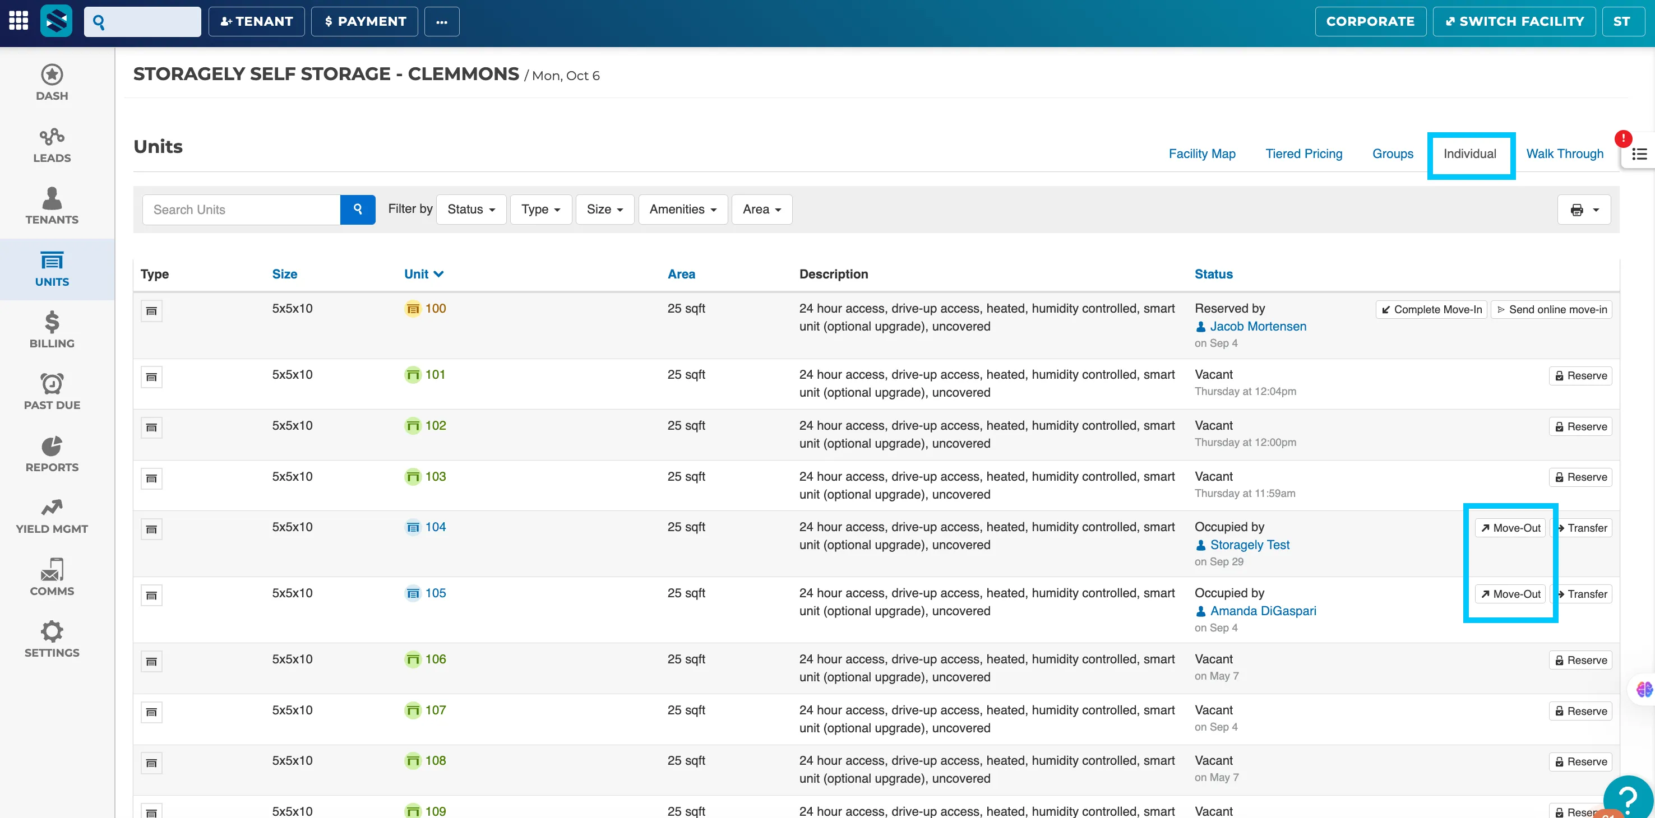1655x818 pixels.
Task: Click the Corporate button
Action: pos(1370,21)
